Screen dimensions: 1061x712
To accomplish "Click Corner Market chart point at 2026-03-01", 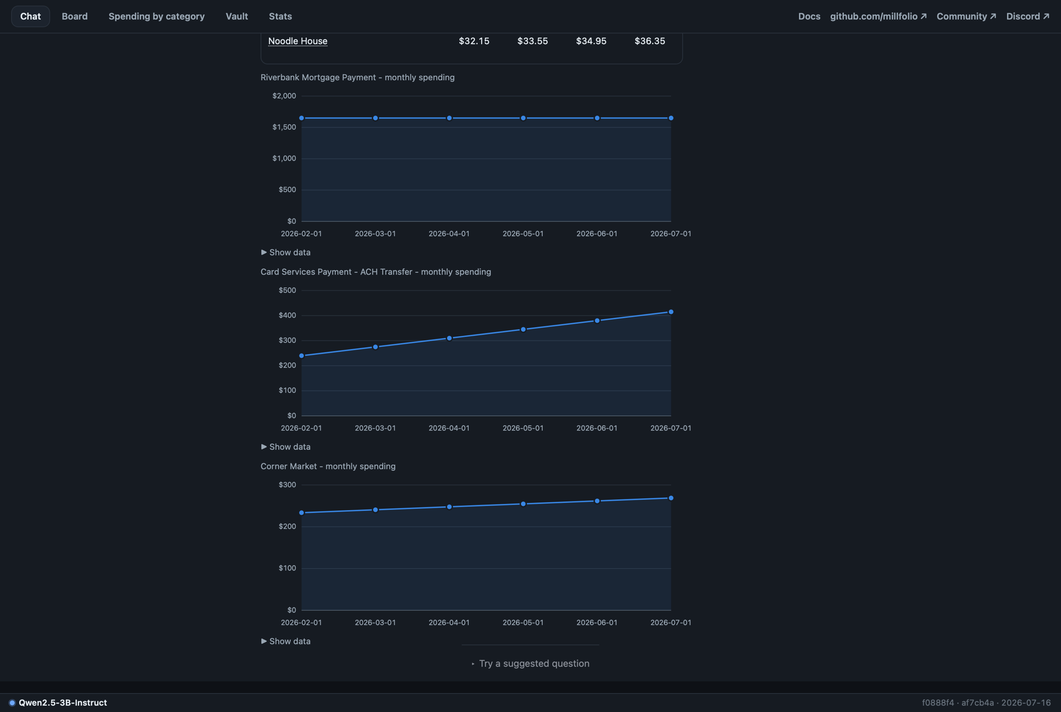I will 376,510.
